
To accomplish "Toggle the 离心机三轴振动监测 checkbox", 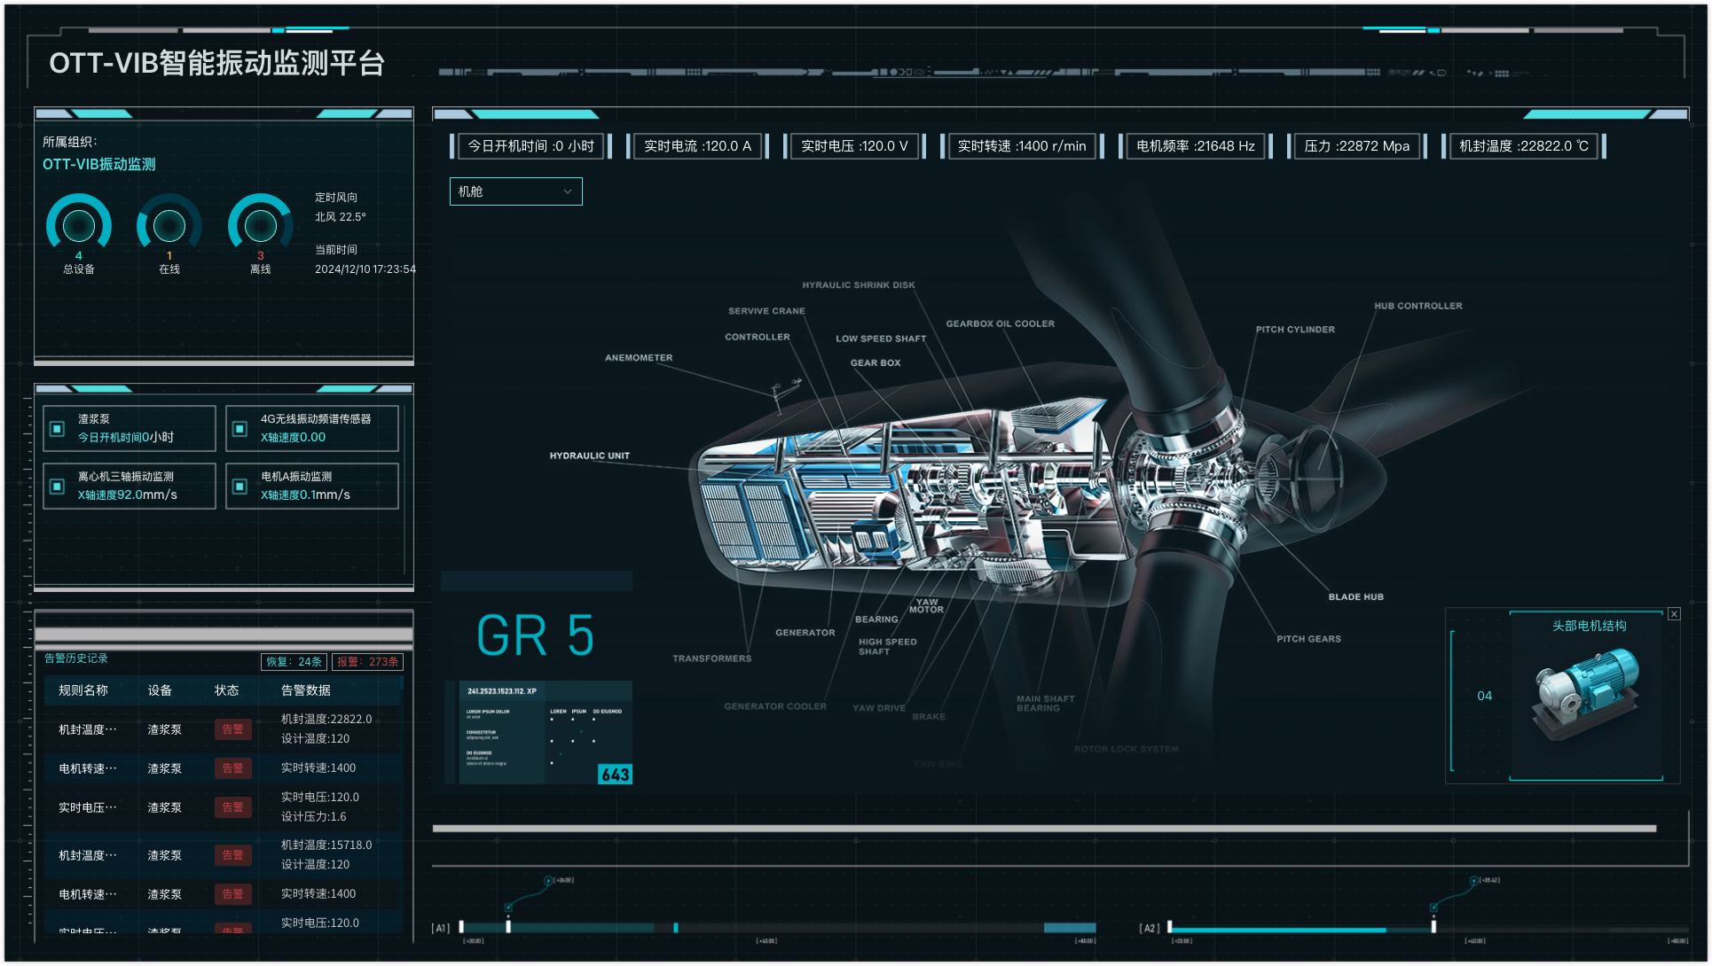I will pos(58,487).
